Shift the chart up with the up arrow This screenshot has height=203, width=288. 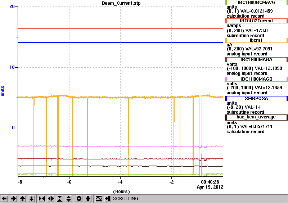tap(22, 199)
